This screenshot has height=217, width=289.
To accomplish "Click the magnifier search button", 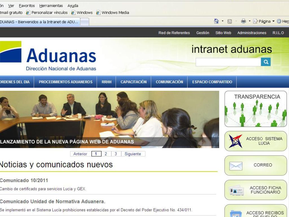I will click(266, 62).
